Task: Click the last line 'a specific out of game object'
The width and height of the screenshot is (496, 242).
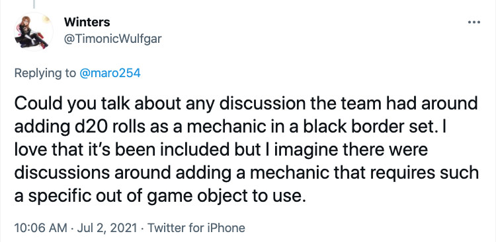Action: point(161,197)
